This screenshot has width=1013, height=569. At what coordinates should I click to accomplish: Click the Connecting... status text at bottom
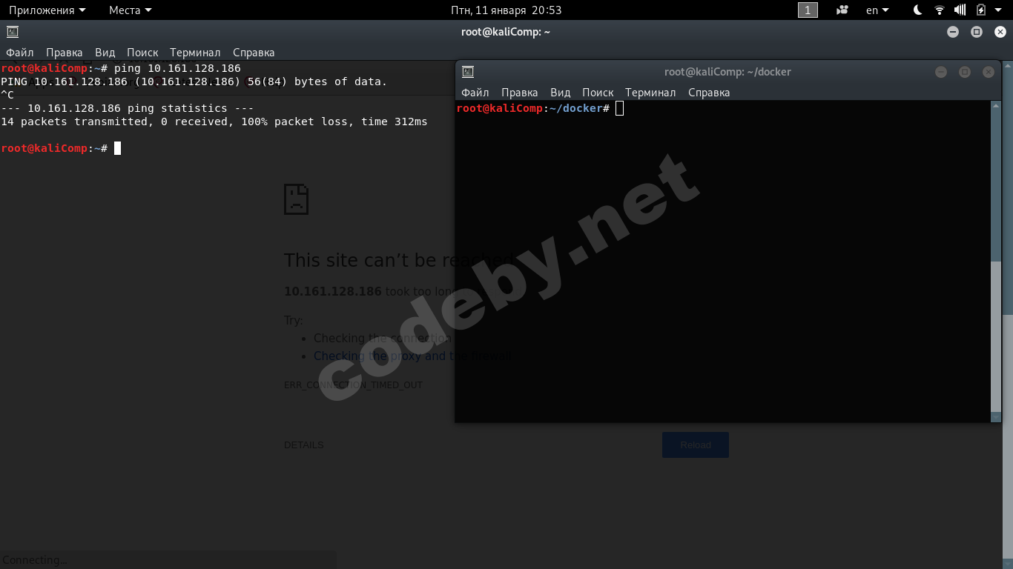[35, 560]
